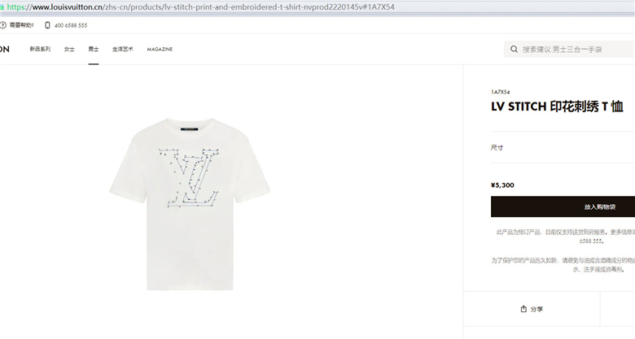Viewport: 635px width, 339px height.
Task: Click the LV STITCH 印花刺绣 T 恤 title
Action: click(557, 106)
